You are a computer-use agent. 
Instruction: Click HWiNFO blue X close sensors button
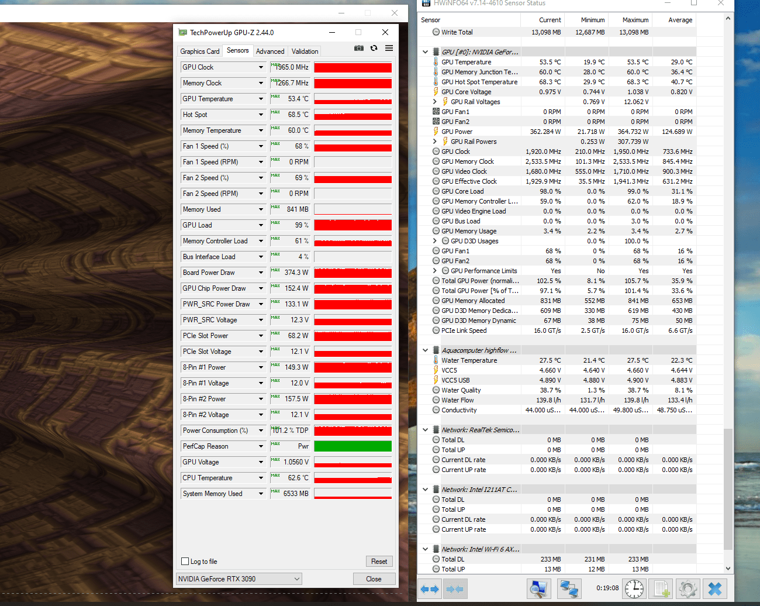(714, 589)
